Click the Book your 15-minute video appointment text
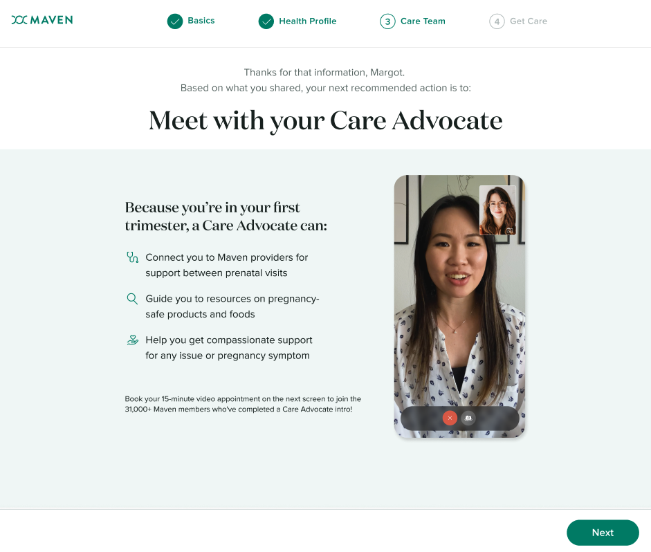 point(243,404)
